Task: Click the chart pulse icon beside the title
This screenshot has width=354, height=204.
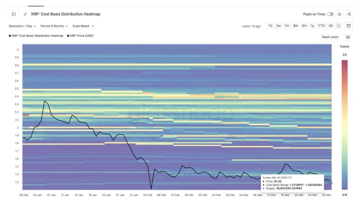Action: pos(25,14)
